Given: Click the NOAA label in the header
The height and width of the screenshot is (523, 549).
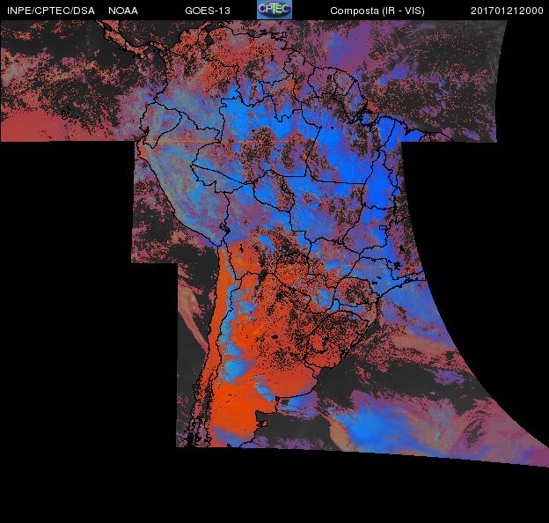Looking at the screenshot, I should click(x=123, y=11).
